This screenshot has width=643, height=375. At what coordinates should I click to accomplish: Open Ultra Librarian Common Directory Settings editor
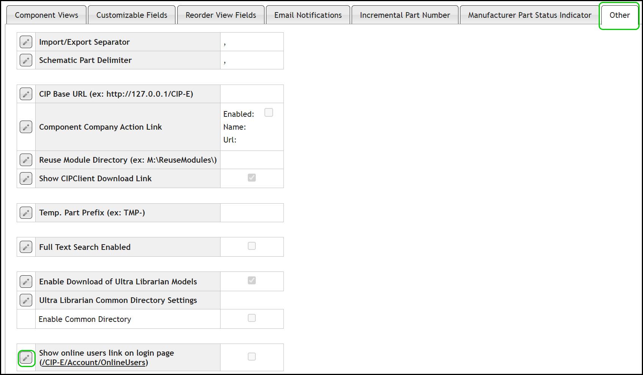pos(26,300)
